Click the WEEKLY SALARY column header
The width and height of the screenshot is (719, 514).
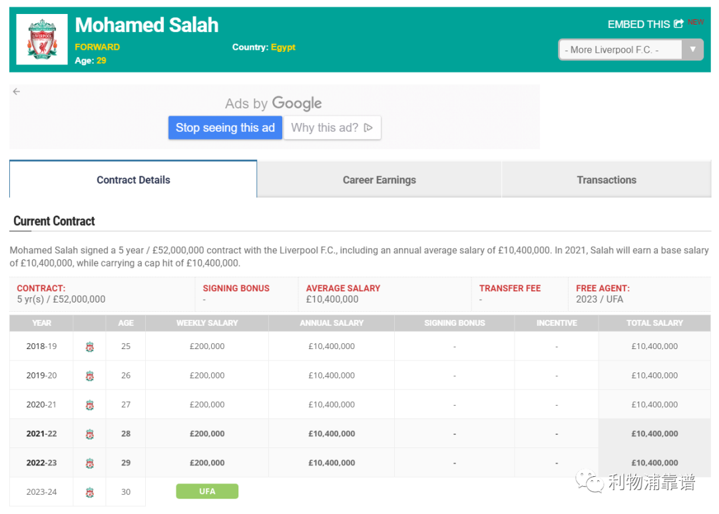(x=207, y=323)
